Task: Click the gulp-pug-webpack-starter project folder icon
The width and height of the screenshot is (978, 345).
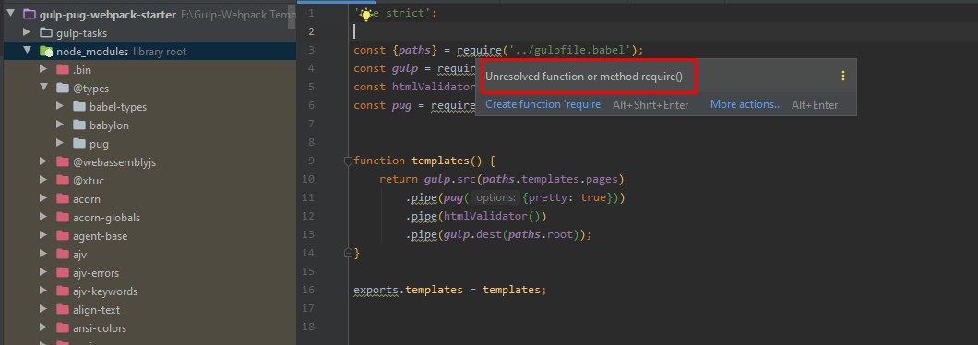Action: [x=30, y=15]
